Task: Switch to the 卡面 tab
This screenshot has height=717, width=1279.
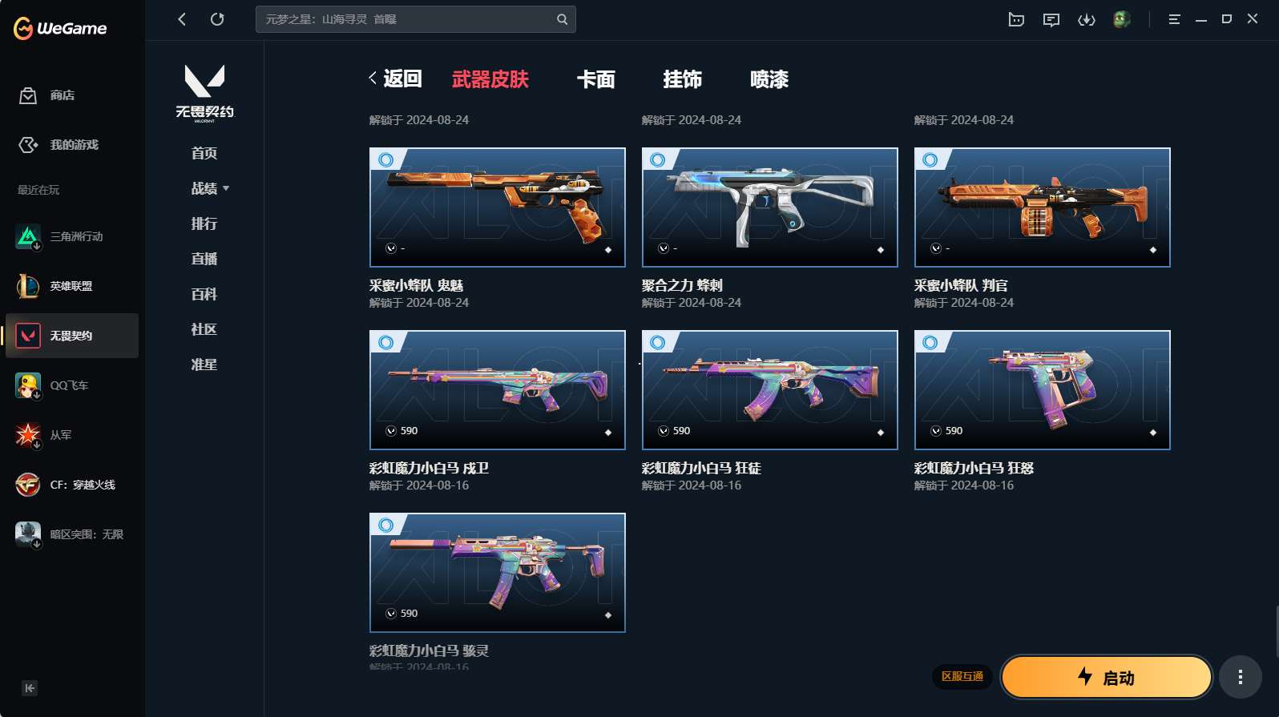Action: 595,79
